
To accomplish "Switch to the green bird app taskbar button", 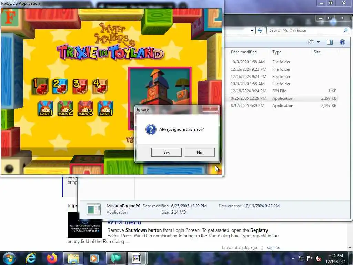I will point(116,258).
